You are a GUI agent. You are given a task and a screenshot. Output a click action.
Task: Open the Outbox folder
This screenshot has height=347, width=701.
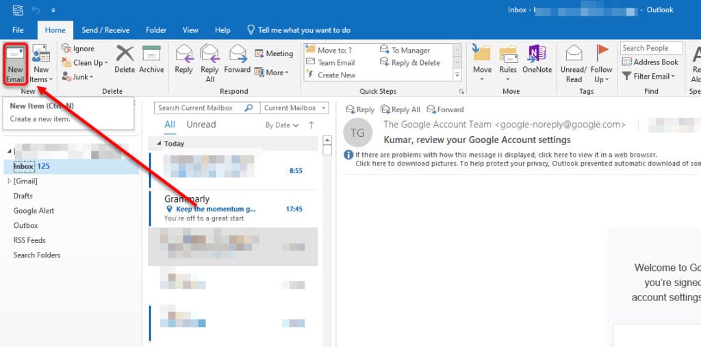point(25,225)
